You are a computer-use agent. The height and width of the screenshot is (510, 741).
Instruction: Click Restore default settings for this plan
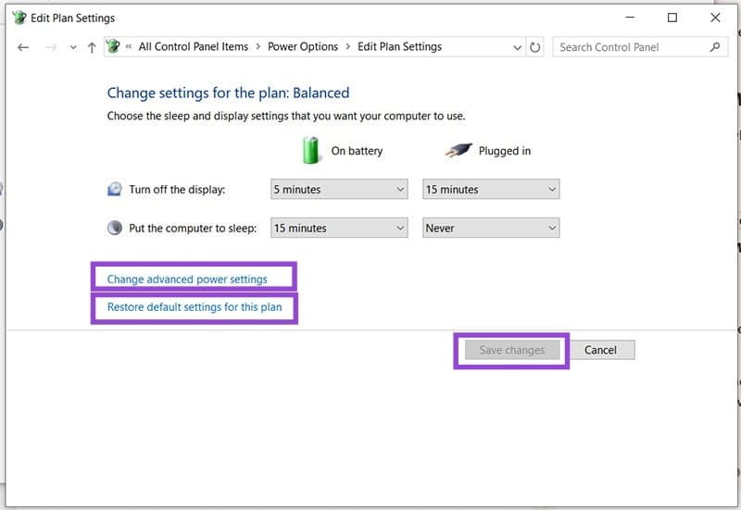click(195, 307)
